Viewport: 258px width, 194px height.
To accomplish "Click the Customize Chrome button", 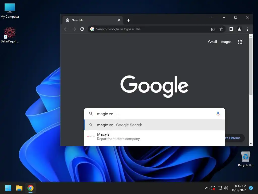I will pyautogui.click(x=235, y=138).
